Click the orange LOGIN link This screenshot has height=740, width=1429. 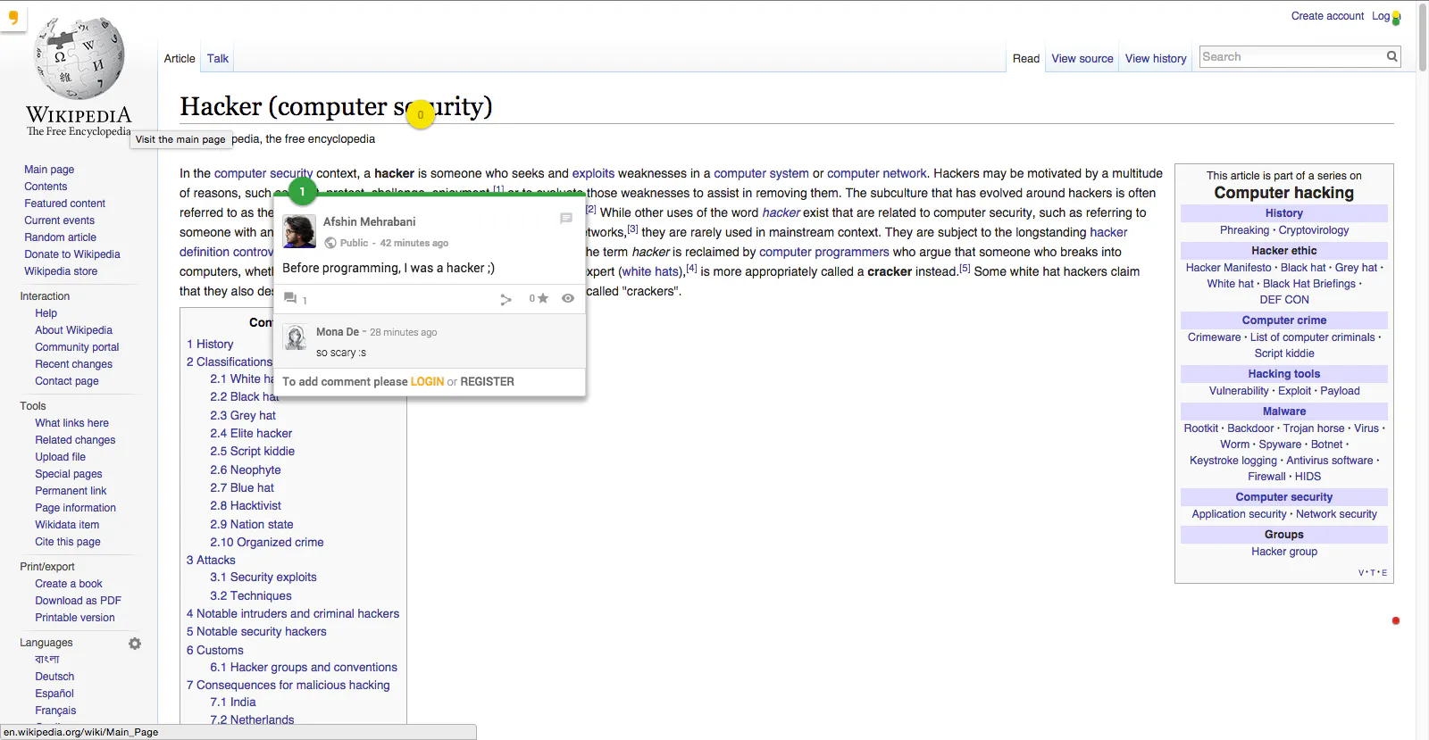pos(427,382)
